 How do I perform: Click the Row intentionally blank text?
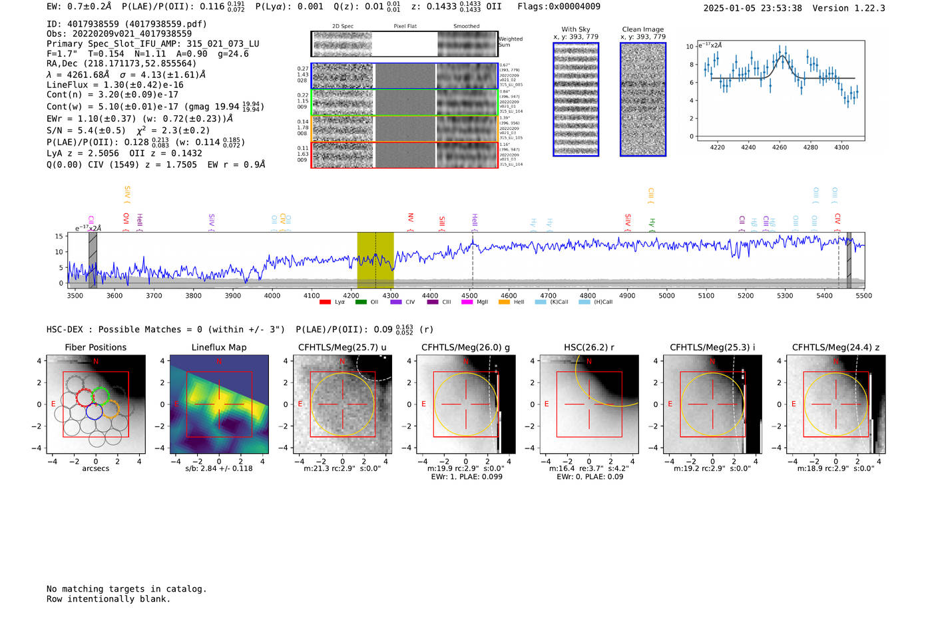(109, 599)
